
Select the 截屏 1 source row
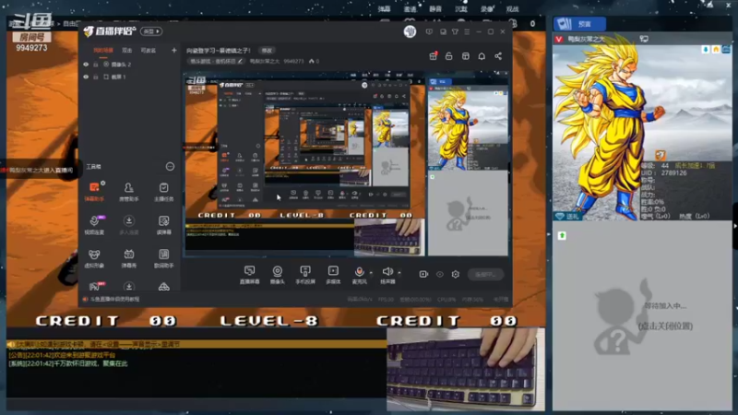pos(127,77)
